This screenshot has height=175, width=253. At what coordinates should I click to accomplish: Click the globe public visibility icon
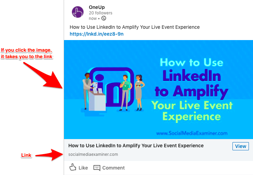[x=104, y=18]
